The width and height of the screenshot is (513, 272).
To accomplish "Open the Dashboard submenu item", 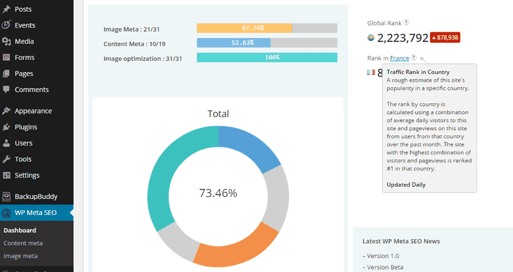I will (20, 230).
